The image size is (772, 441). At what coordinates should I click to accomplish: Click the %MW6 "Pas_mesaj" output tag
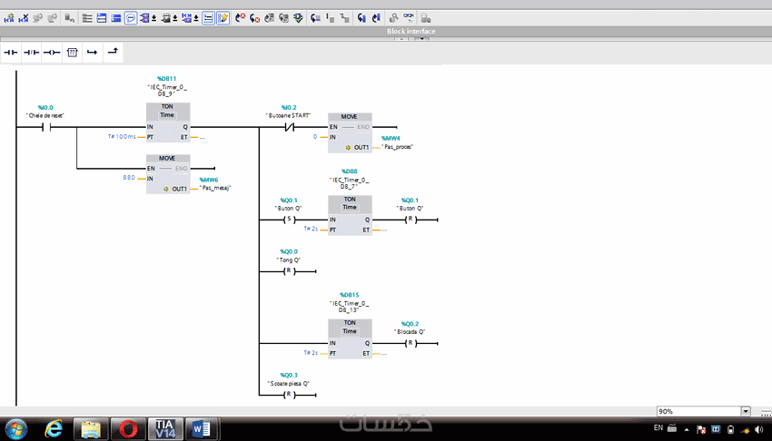[214, 184]
